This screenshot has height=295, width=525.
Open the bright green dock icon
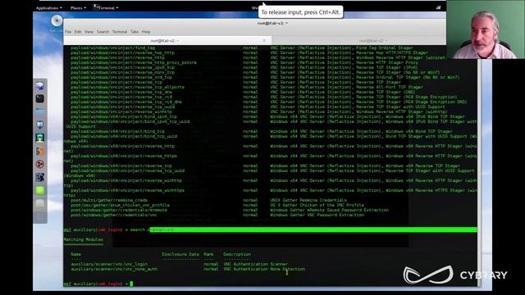click(40, 190)
